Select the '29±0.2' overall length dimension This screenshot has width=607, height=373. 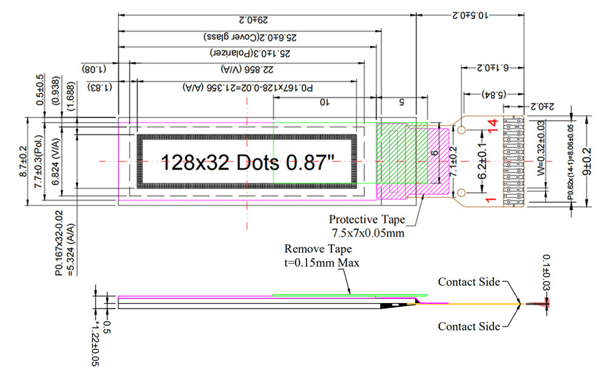(254, 20)
